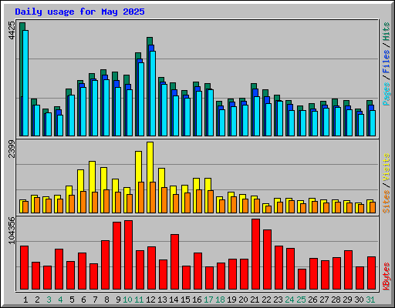This screenshot has width=395, height=308.
Task: Click the red KBytes legend label
Action: point(387,276)
